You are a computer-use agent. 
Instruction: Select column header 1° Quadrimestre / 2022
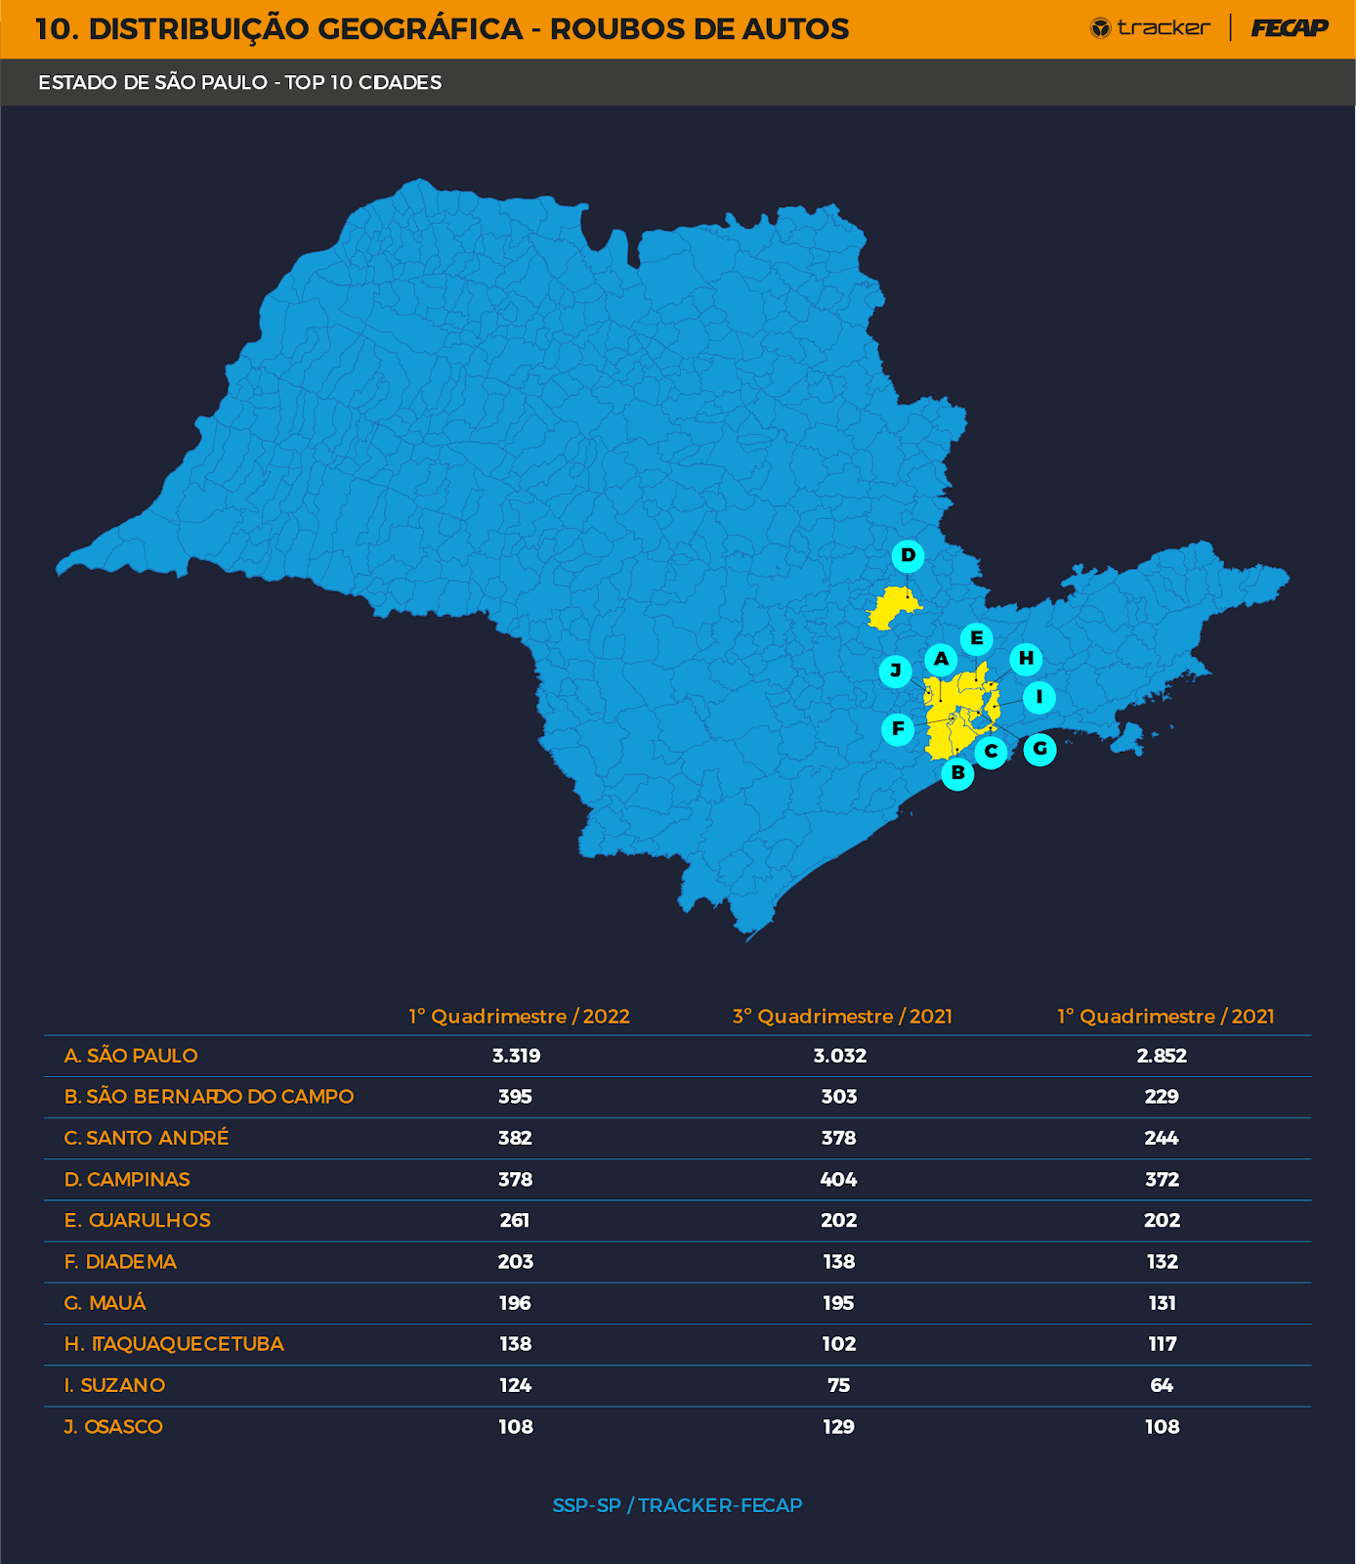pos(519,1017)
